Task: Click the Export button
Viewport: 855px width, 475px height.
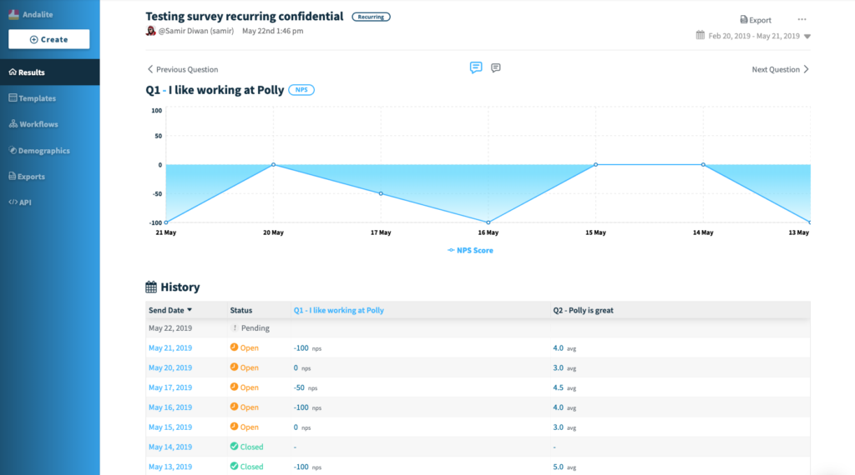Action: pyautogui.click(x=756, y=20)
